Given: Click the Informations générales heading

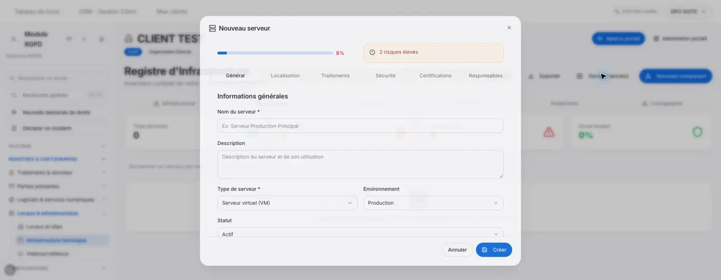Looking at the screenshot, I should pos(253,96).
